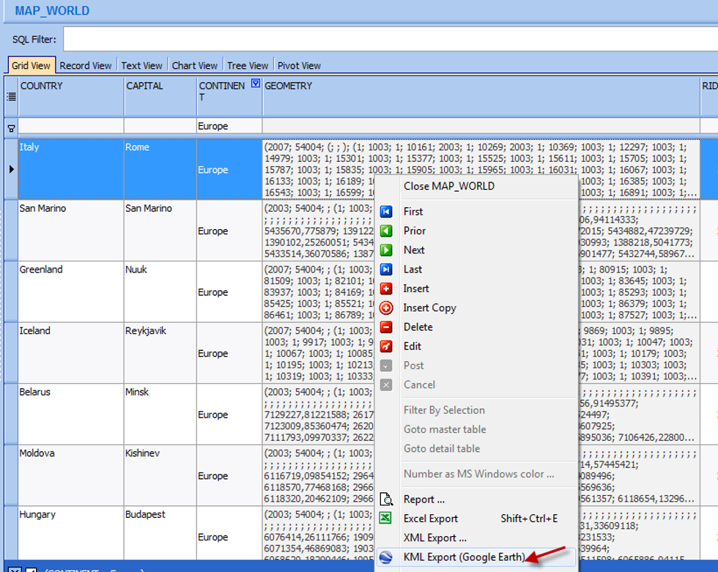Select Report from the context menu
Image resolution: width=718 pixels, height=572 pixels.
[423, 499]
